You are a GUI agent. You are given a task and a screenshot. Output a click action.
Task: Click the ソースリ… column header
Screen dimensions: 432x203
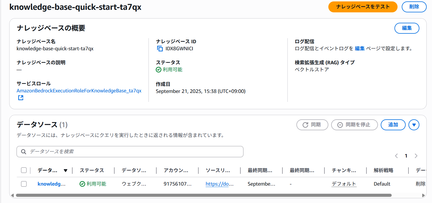pos(218,170)
